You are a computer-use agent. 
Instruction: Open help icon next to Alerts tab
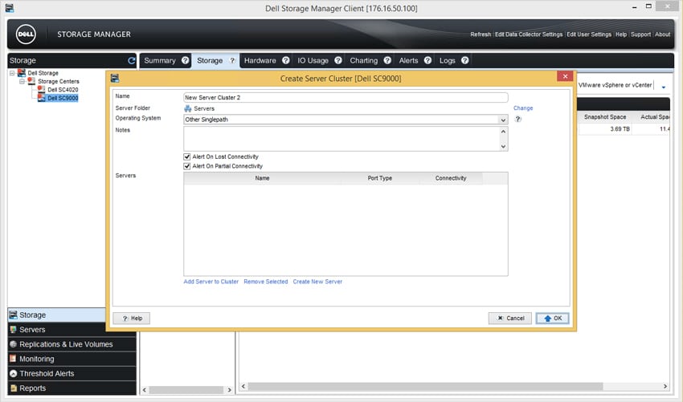tap(427, 60)
